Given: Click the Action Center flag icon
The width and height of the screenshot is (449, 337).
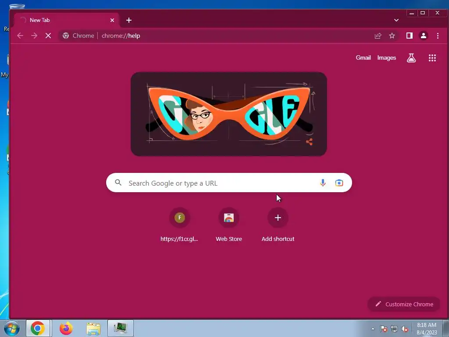Looking at the screenshot, I should (384, 329).
